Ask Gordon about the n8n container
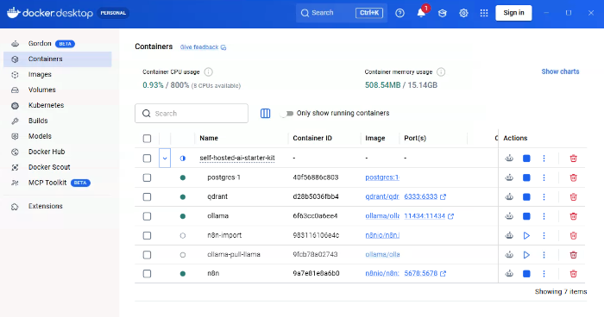 pos(509,274)
